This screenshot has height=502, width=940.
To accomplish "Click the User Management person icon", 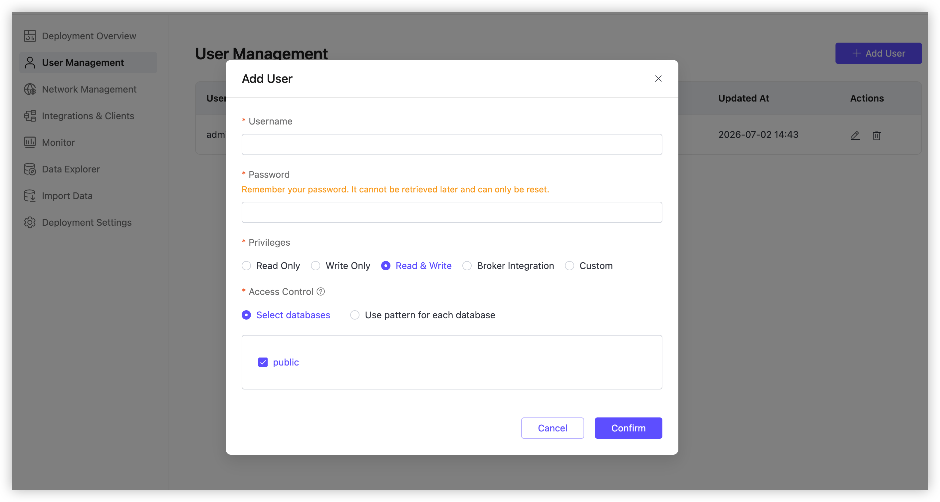I will [30, 62].
